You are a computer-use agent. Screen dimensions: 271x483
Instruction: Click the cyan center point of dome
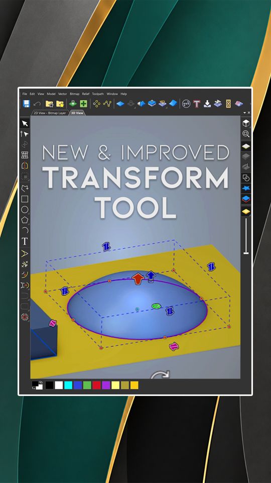click(137, 308)
